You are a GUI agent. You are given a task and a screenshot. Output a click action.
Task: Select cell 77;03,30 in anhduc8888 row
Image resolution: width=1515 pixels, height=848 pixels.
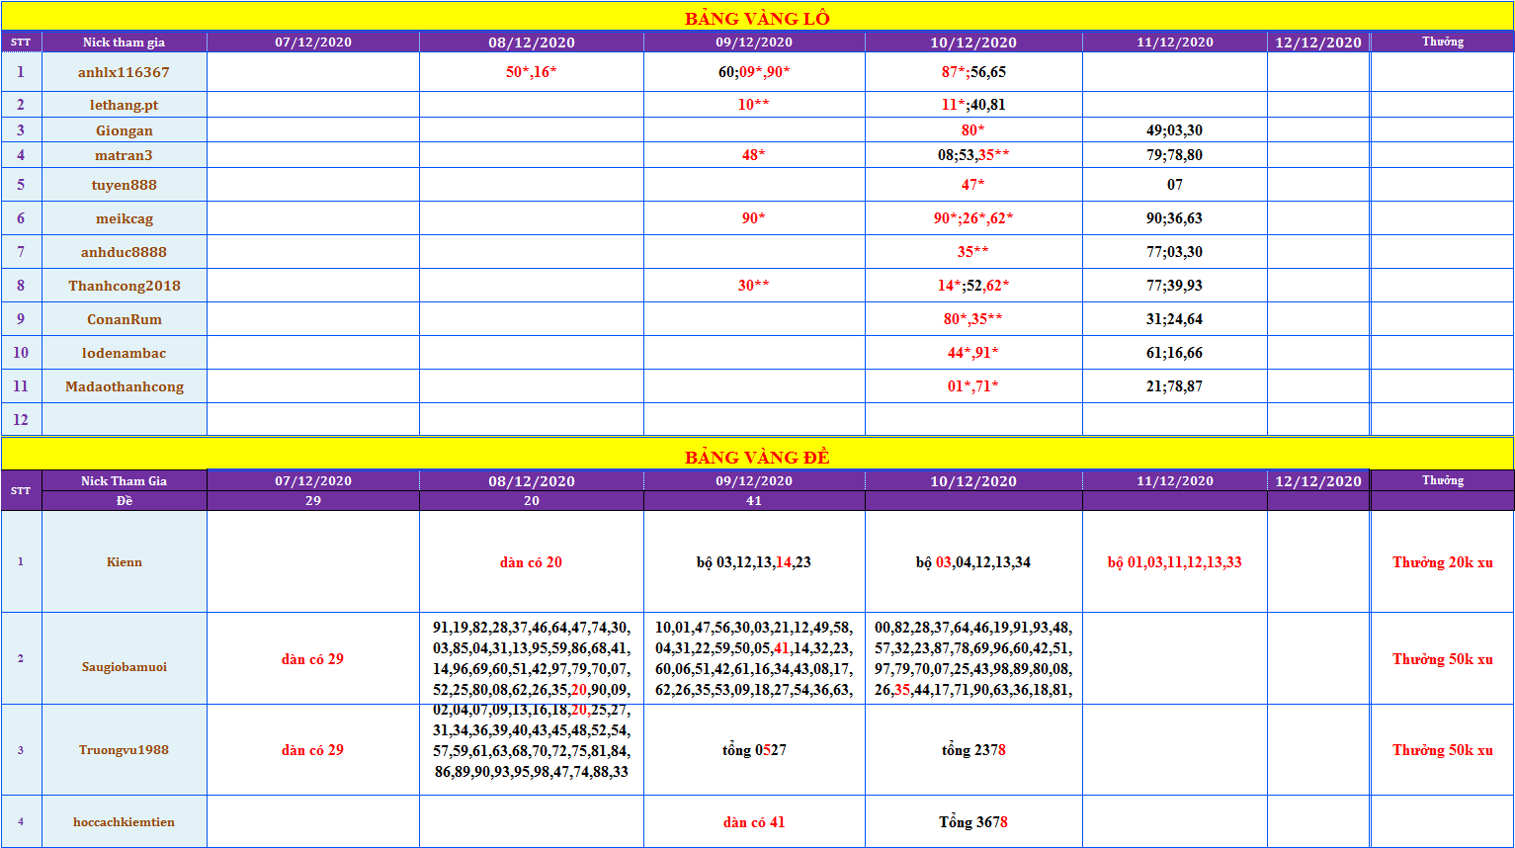pyautogui.click(x=1175, y=251)
